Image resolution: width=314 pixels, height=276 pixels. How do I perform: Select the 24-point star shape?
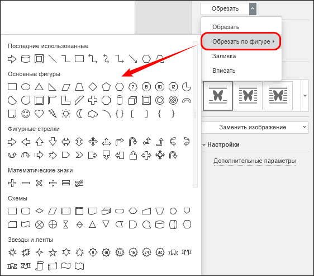pyautogui.click(x=146, y=252)
